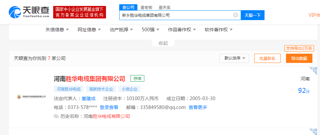320x135 pixels.
Task: Click the 河南胜华电缆 tag
Action: pyautogui.click(x=69, y=89)
